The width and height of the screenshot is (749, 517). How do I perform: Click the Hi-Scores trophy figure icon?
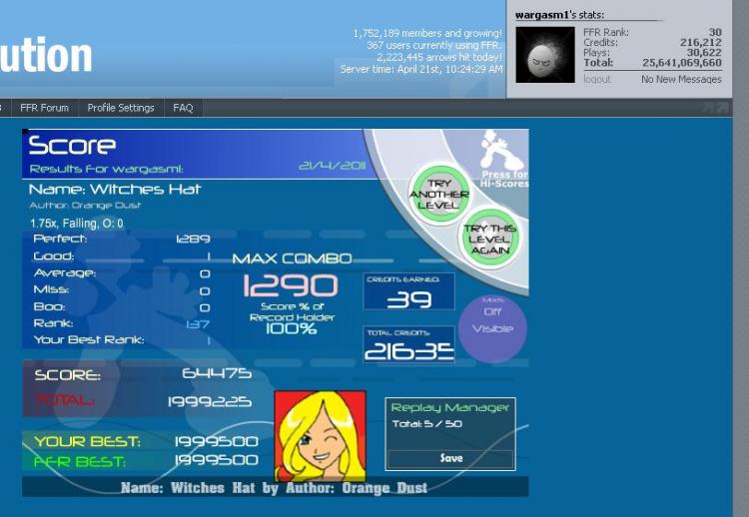pyautogui.click(x=502, y=151)
